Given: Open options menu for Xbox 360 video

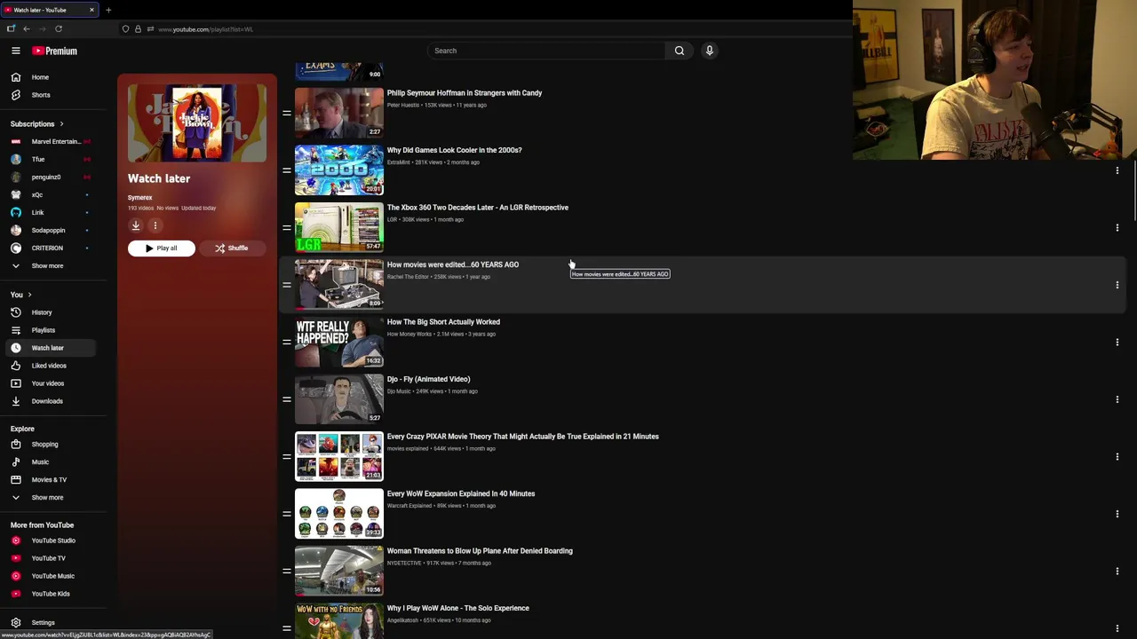Looking at the screenshot, I should (1117, 228).
